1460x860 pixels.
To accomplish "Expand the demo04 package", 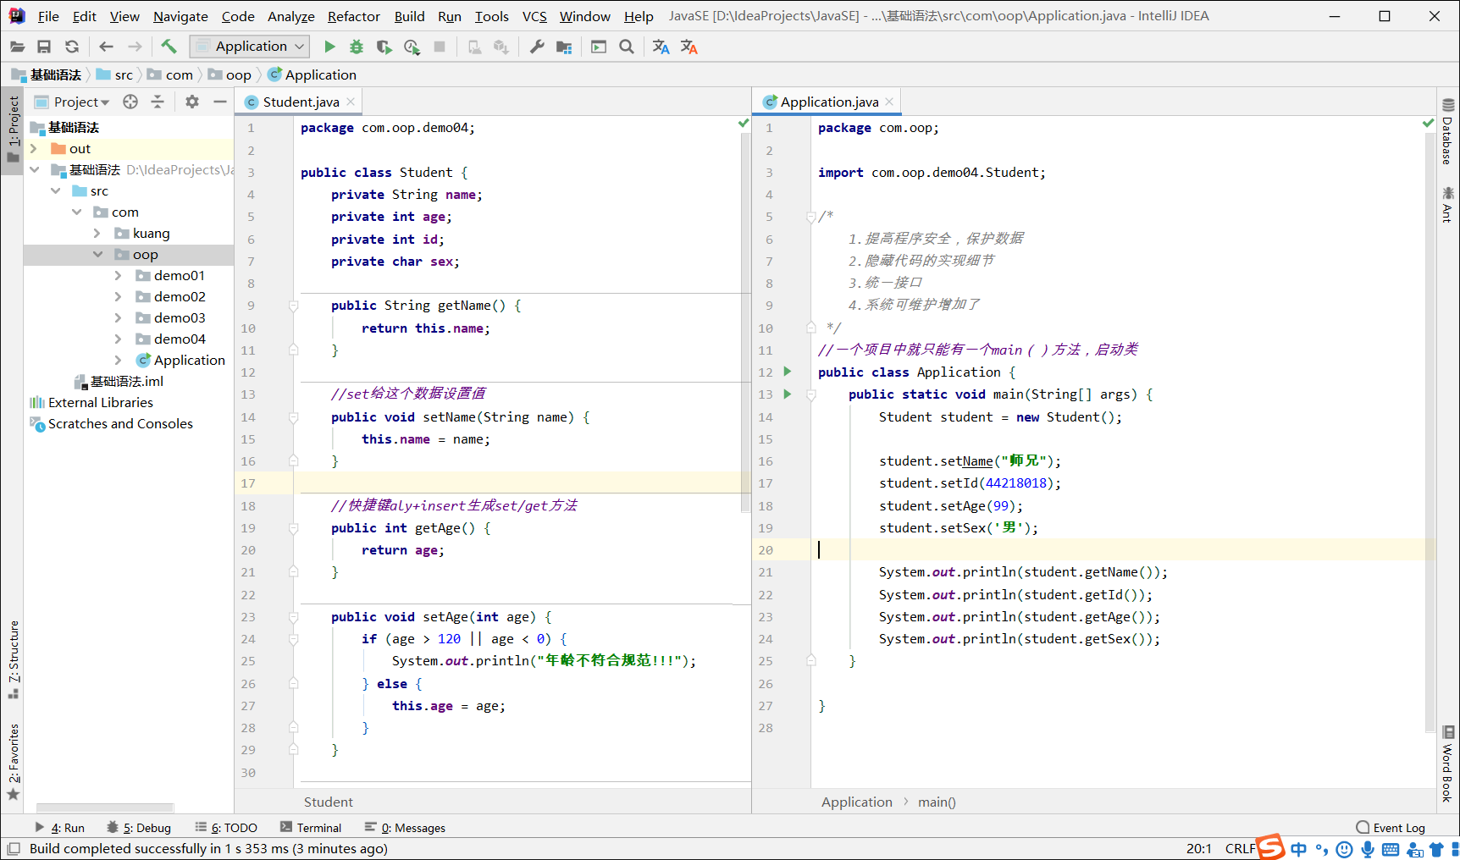I will coord(119,339).
